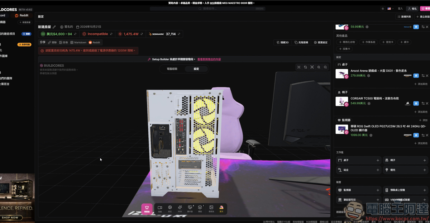Click the yellow summer beach icon

(221, 209)
